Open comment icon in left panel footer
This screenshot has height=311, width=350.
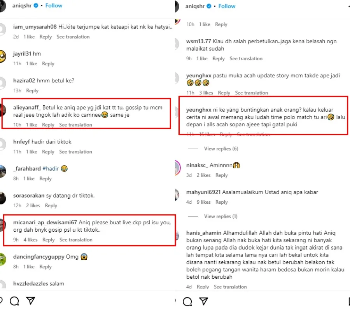tap(14, 301)
